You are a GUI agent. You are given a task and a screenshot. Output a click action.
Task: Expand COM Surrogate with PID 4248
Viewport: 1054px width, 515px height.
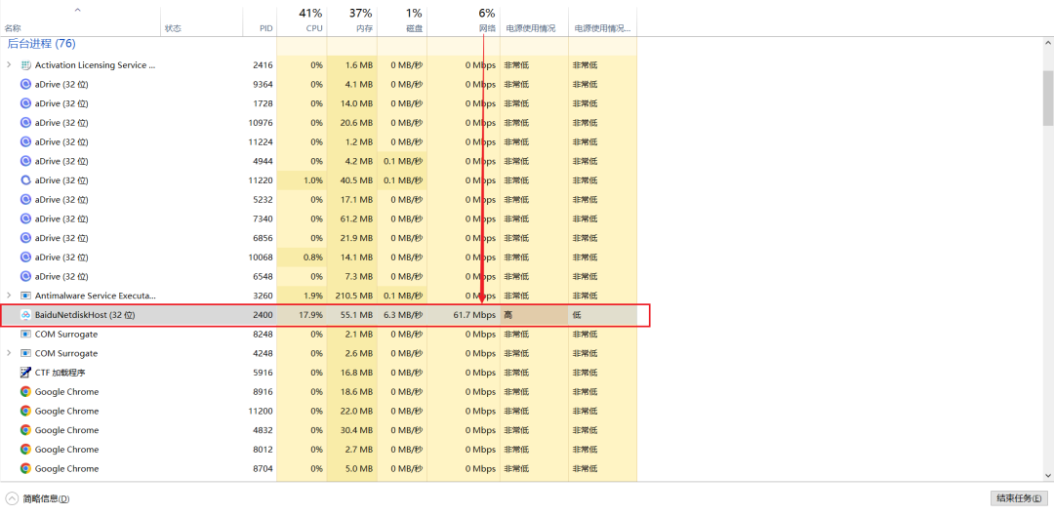[9, 353]
